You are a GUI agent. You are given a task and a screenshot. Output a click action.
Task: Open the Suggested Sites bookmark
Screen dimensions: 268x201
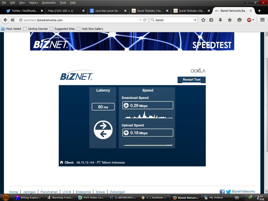tap(62, 29)
